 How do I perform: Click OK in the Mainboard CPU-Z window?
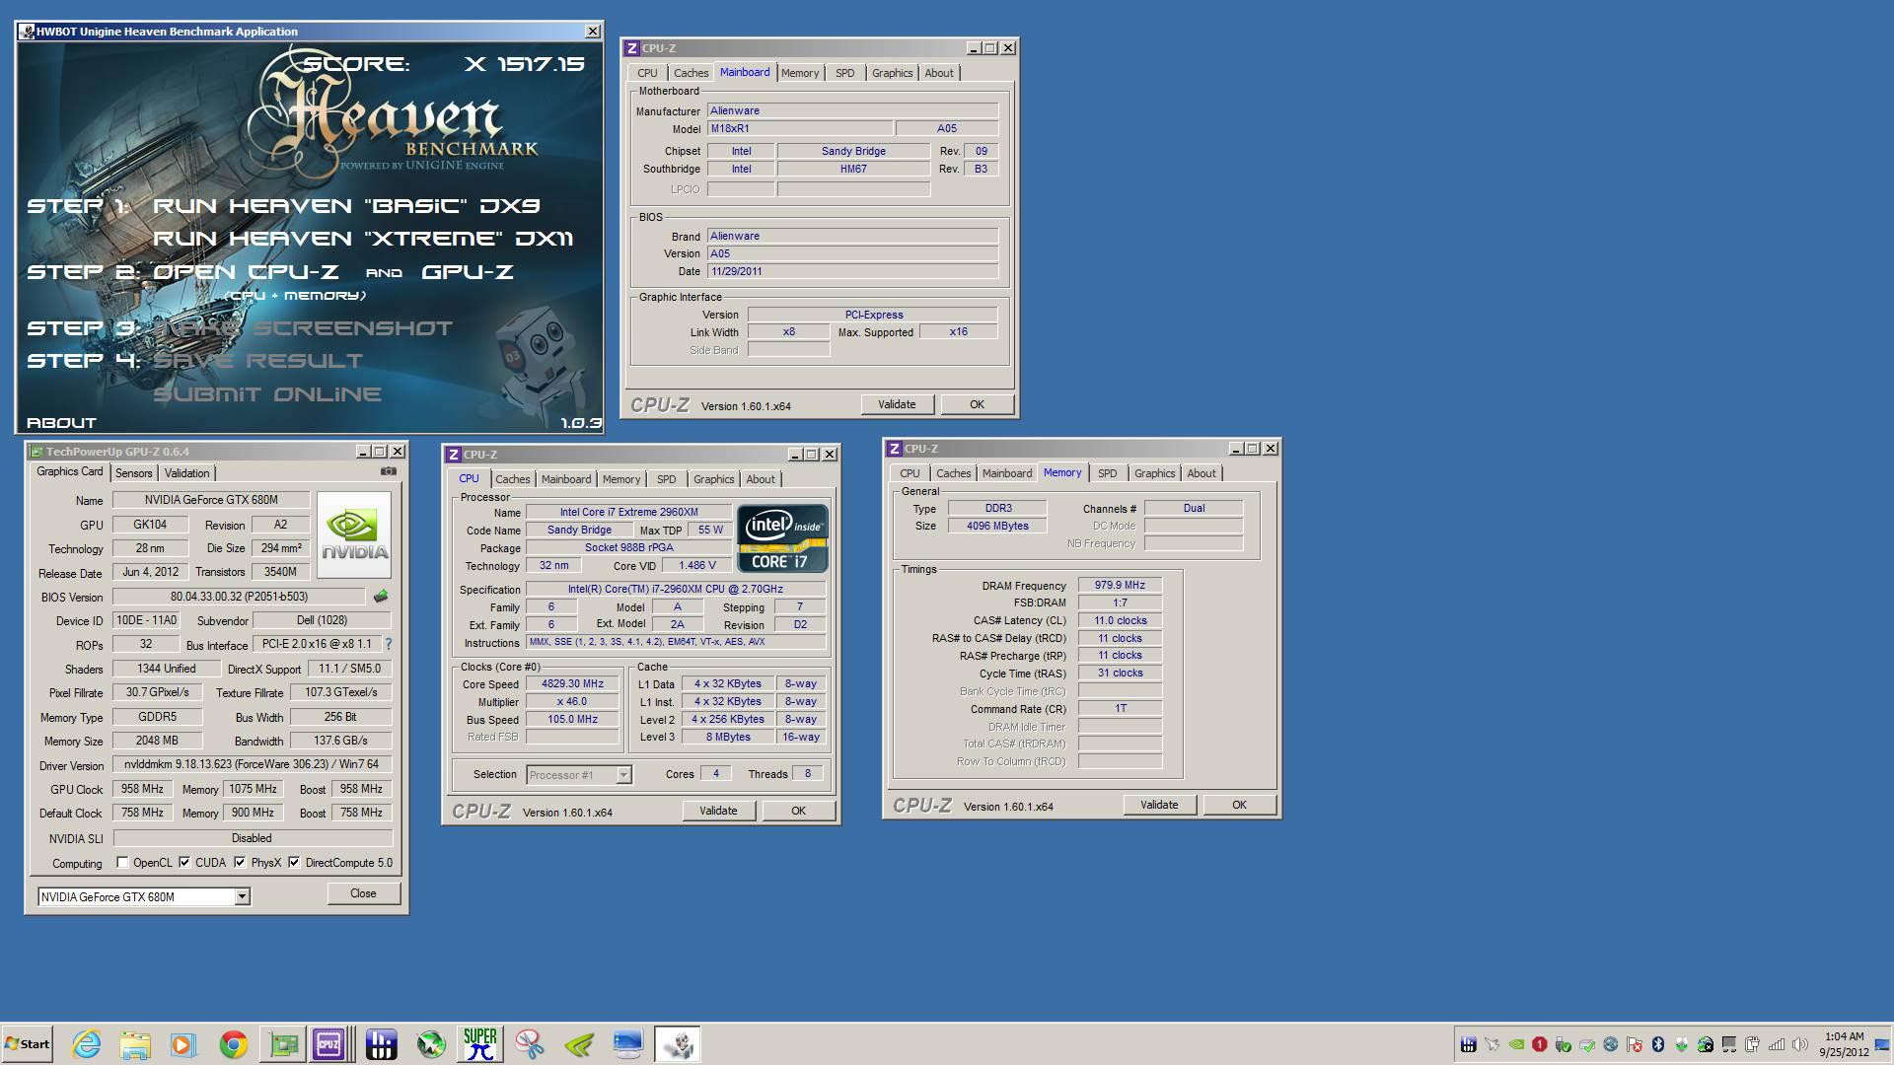(977, 404)
